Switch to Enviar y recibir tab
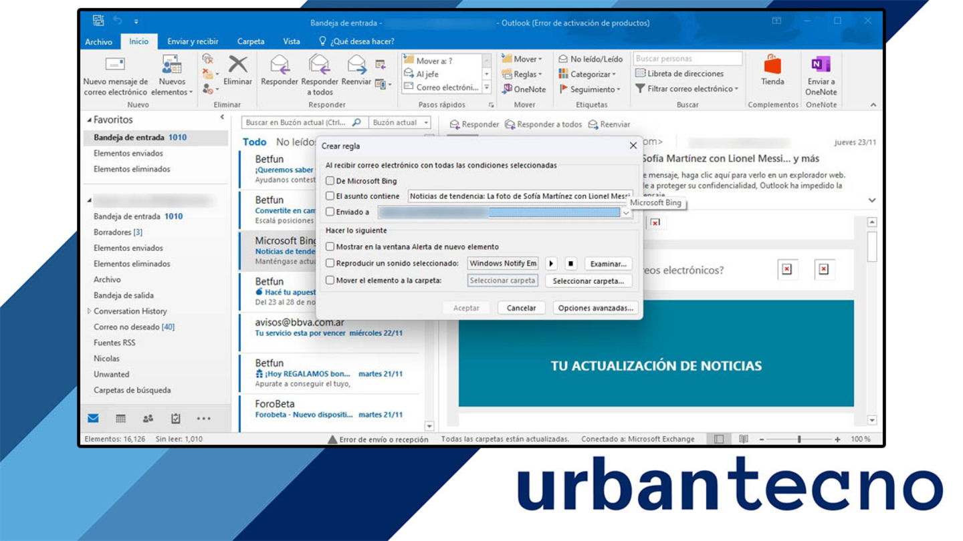 coord(193,41)
